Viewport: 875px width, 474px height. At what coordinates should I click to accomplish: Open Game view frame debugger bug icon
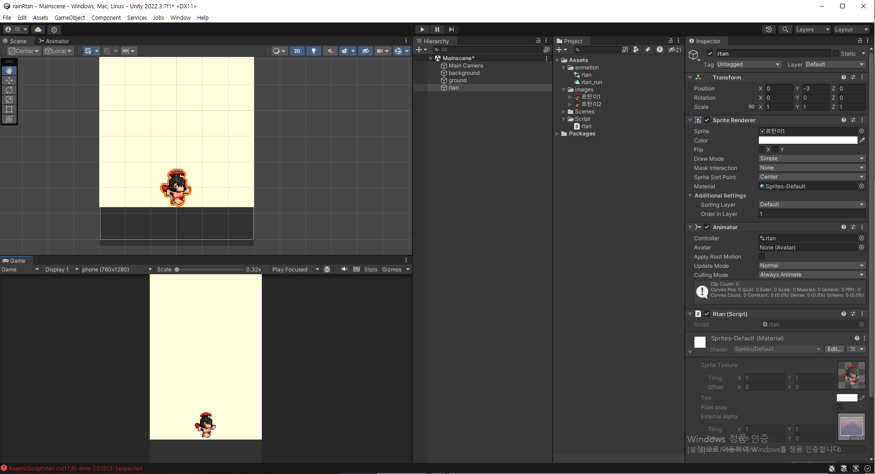point(327,270)
